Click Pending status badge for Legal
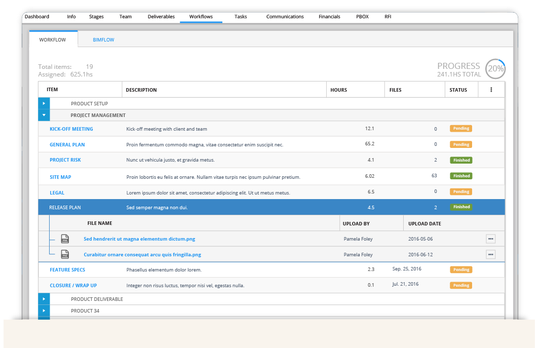Image resolution: width=542 pixels, height=348 pixels. (x=461, y=191)
